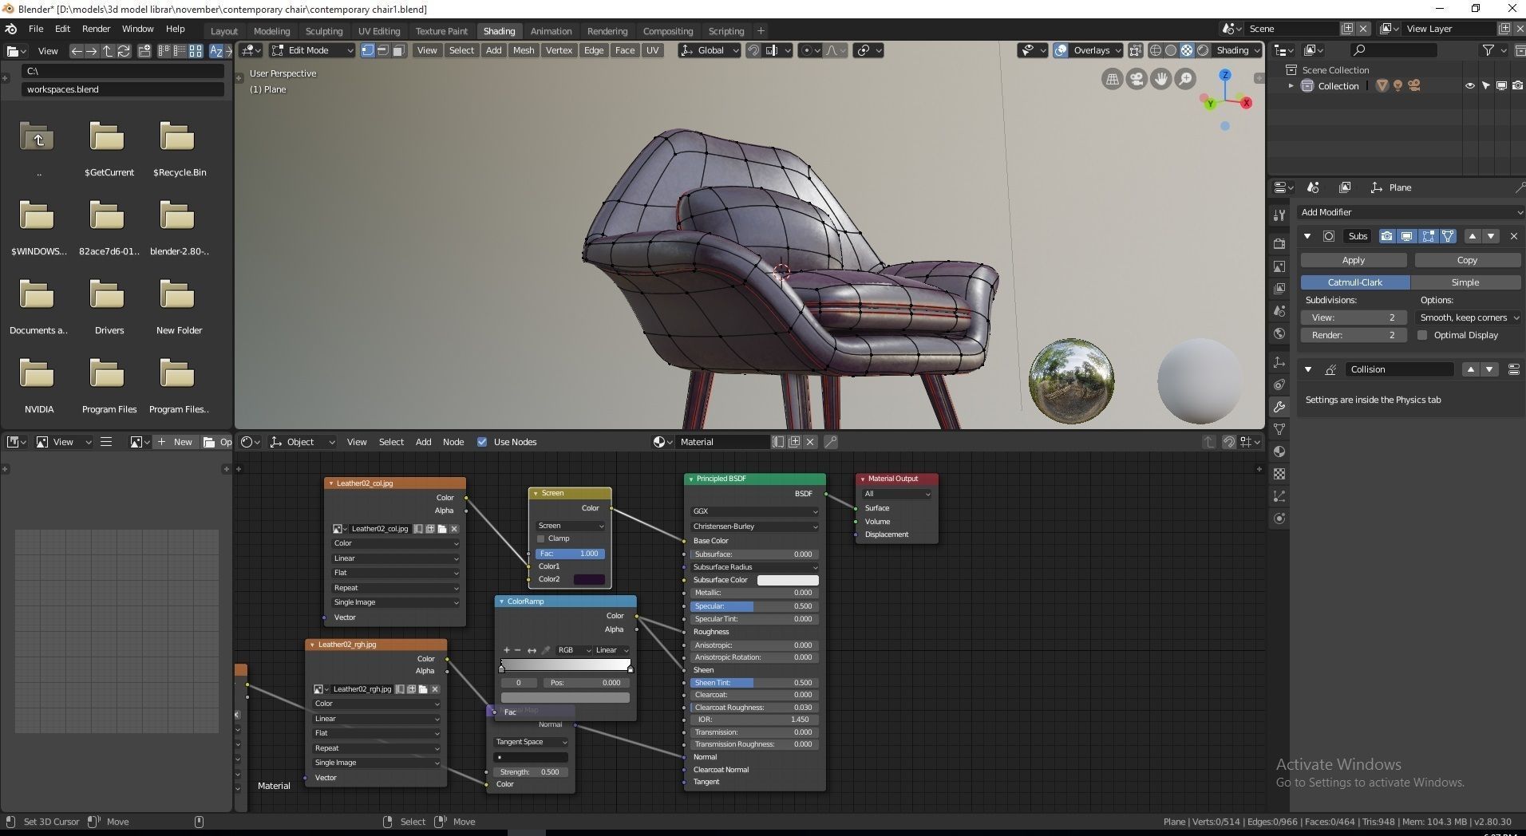Apply the Subsurf modifier
This screenshot has width=1526, height=836.
coord(1354,260)
